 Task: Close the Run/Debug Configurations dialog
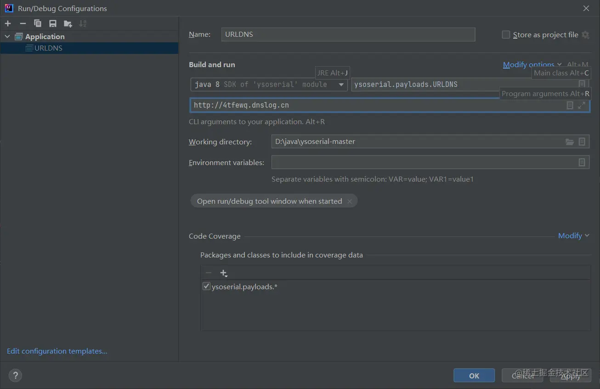coord(586,8)
